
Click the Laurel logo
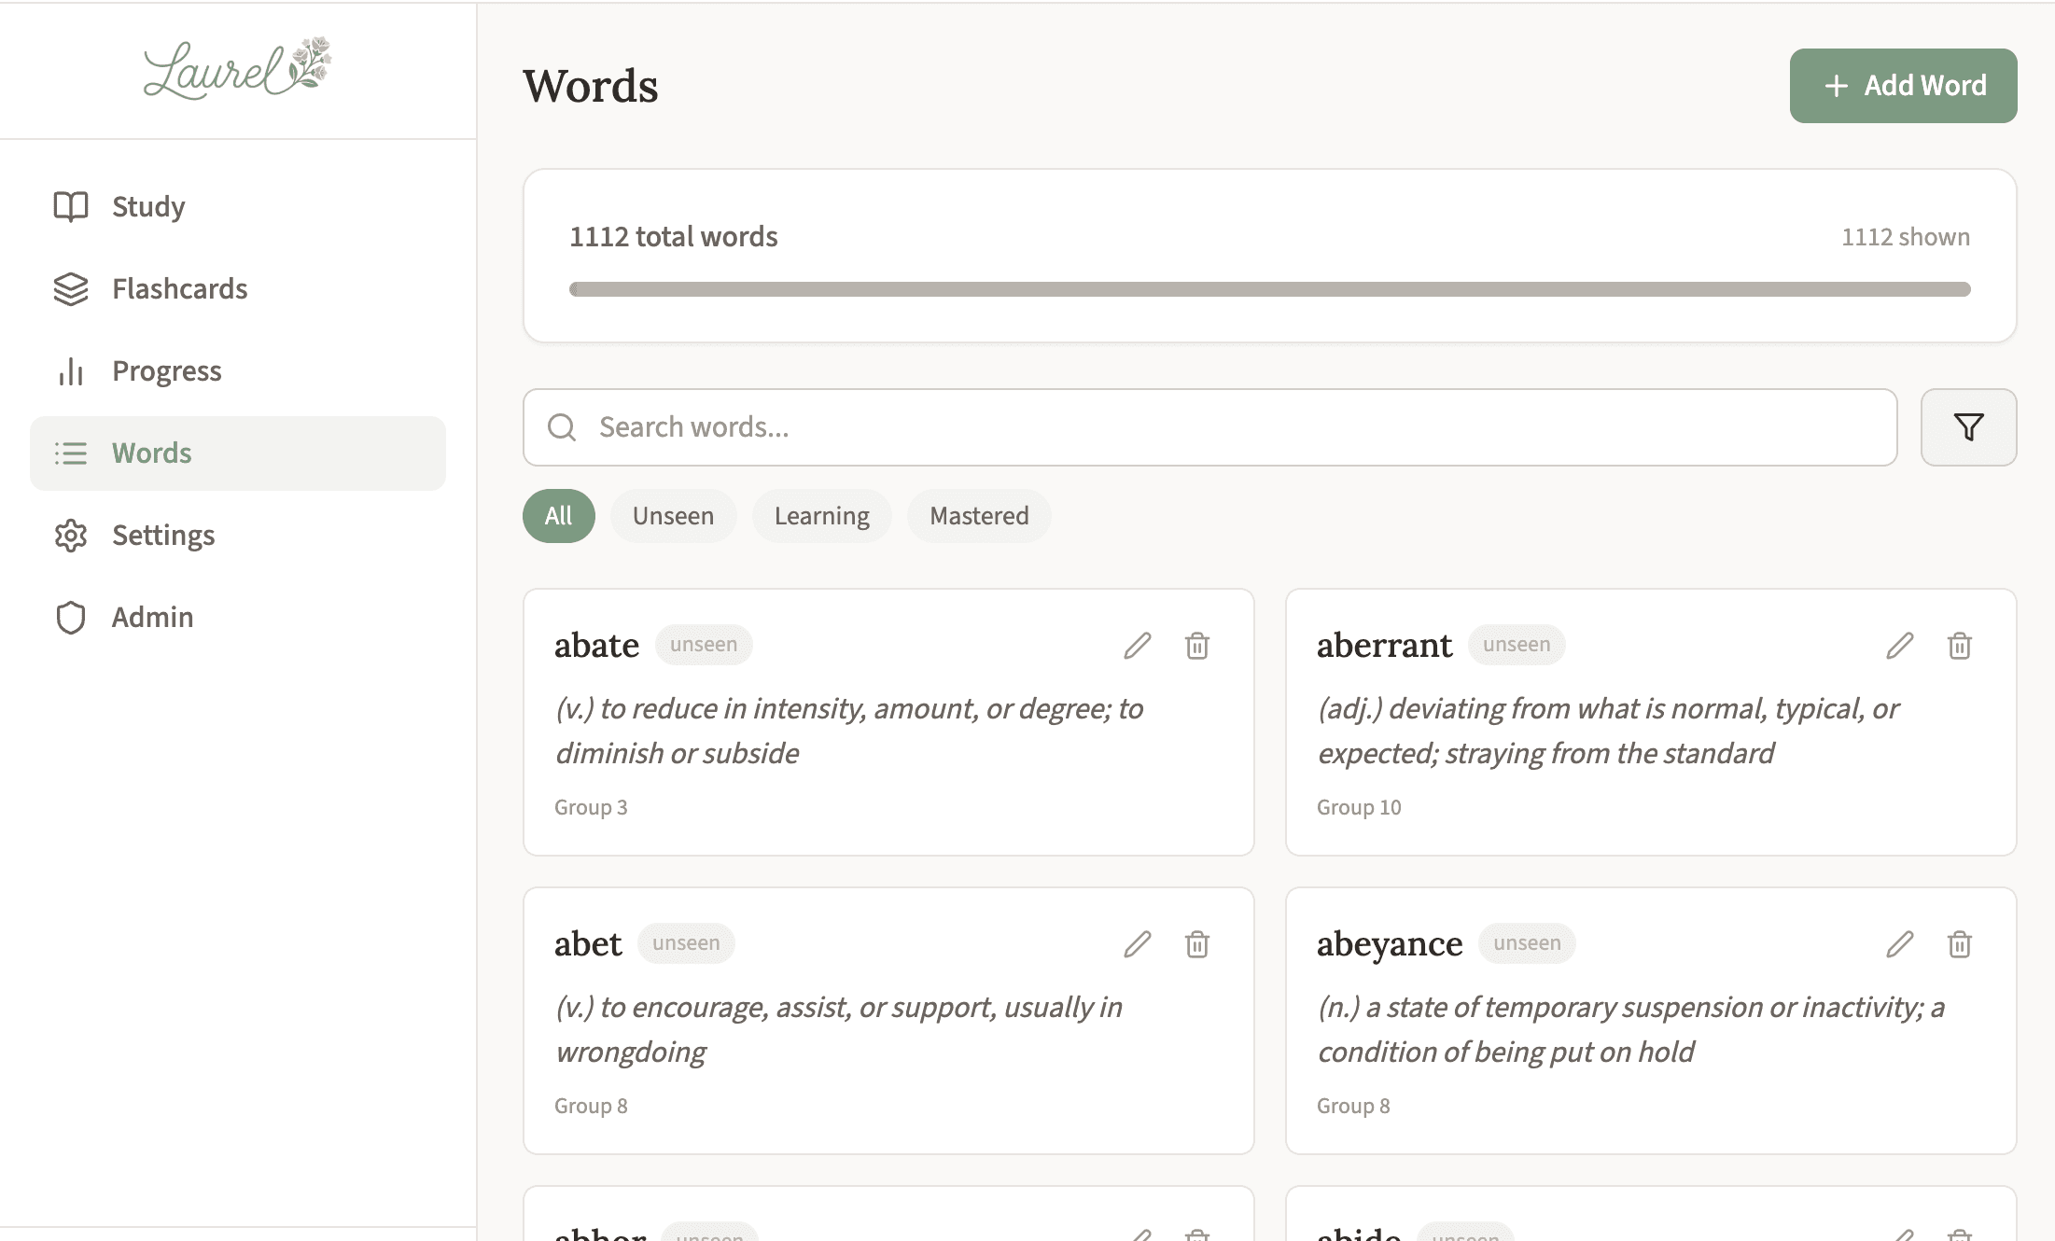coord(237,69)
